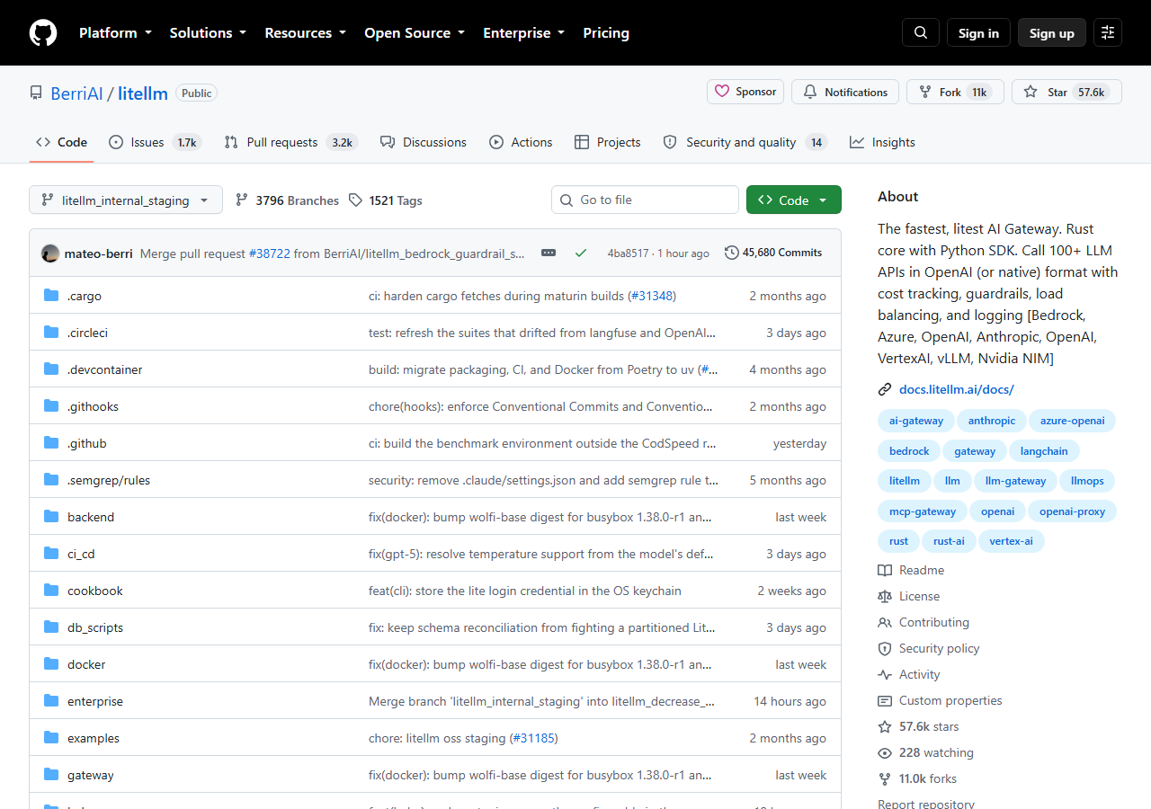Open the Open Source navigation dropdown
Viewport: 1151px width, 809px height.
(x=415, y=32)
